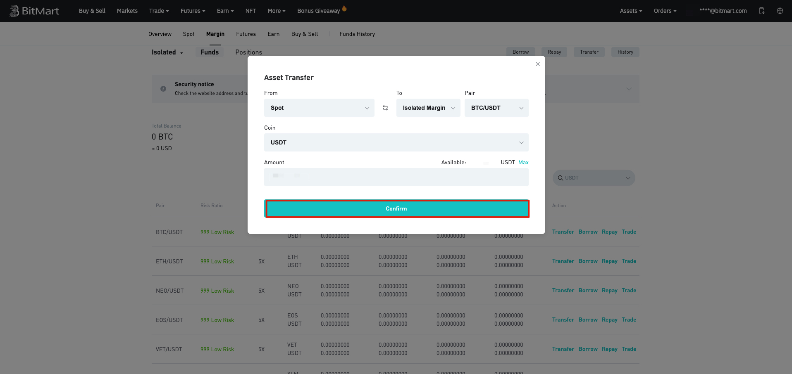Click Transfer in the BTC/USDT row
Screen dimensions: 792x374
tap(563, 232)
